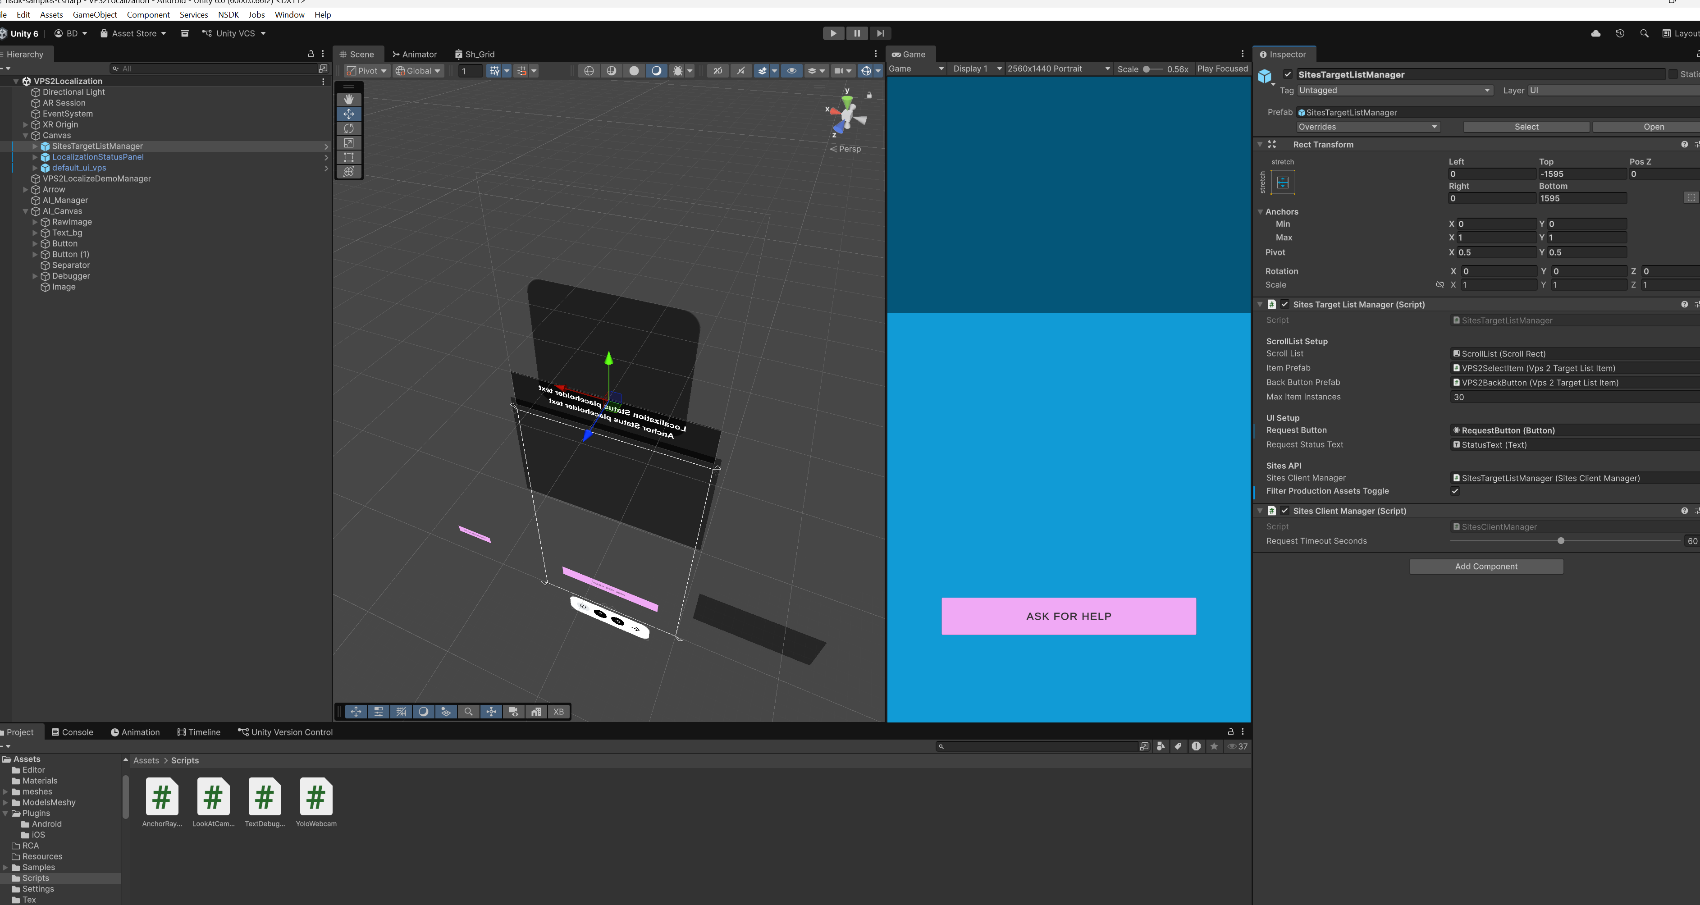The width and height of the screenshot is (1700, 905).
Task: Lock the Hierarchy panel
Action: (311, 54)
